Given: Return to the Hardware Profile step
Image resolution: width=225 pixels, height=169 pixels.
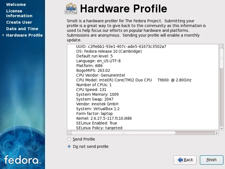Looking at the screenshot, I should tap(24, 35).
